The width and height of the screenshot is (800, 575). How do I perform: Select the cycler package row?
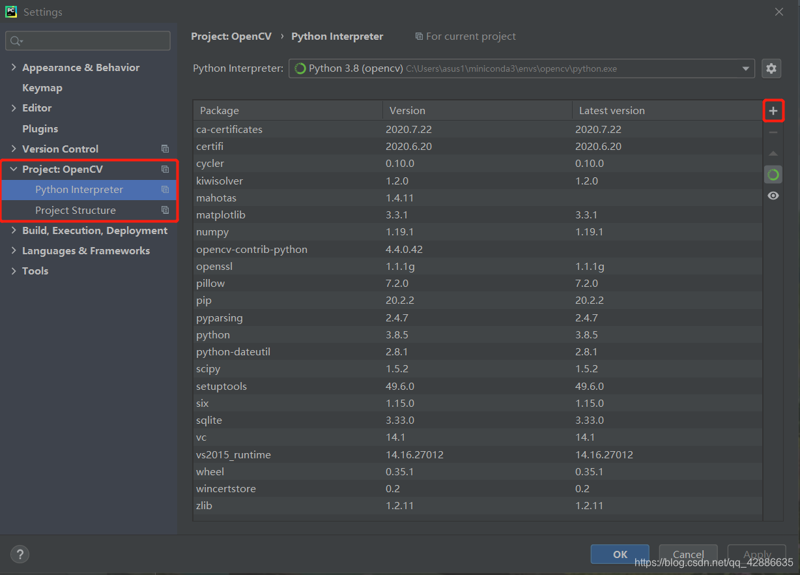pyautogui.click(x=478, y=164)
